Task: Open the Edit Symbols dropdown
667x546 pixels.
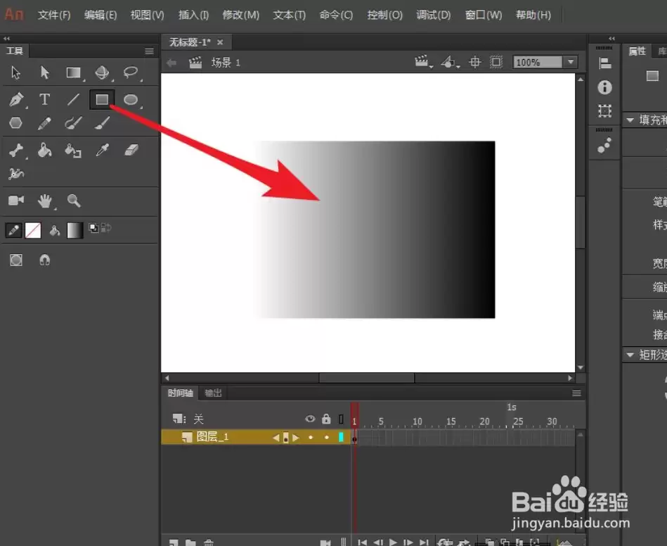Action: (450, 62)
